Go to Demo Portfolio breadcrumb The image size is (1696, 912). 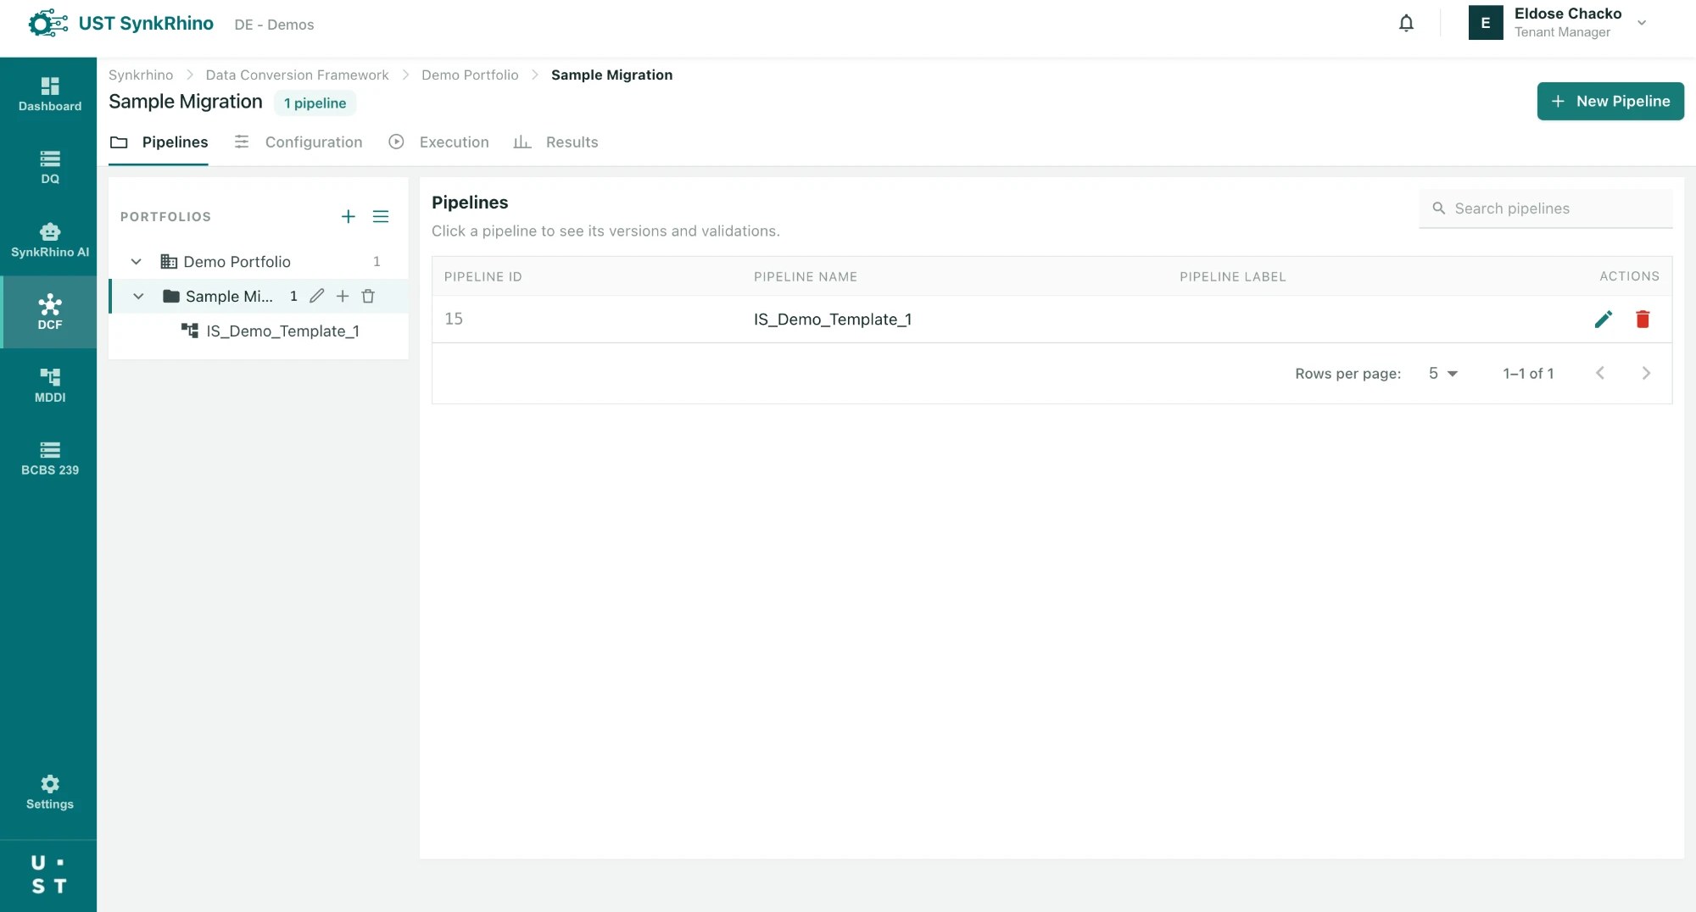pos(470,75)
